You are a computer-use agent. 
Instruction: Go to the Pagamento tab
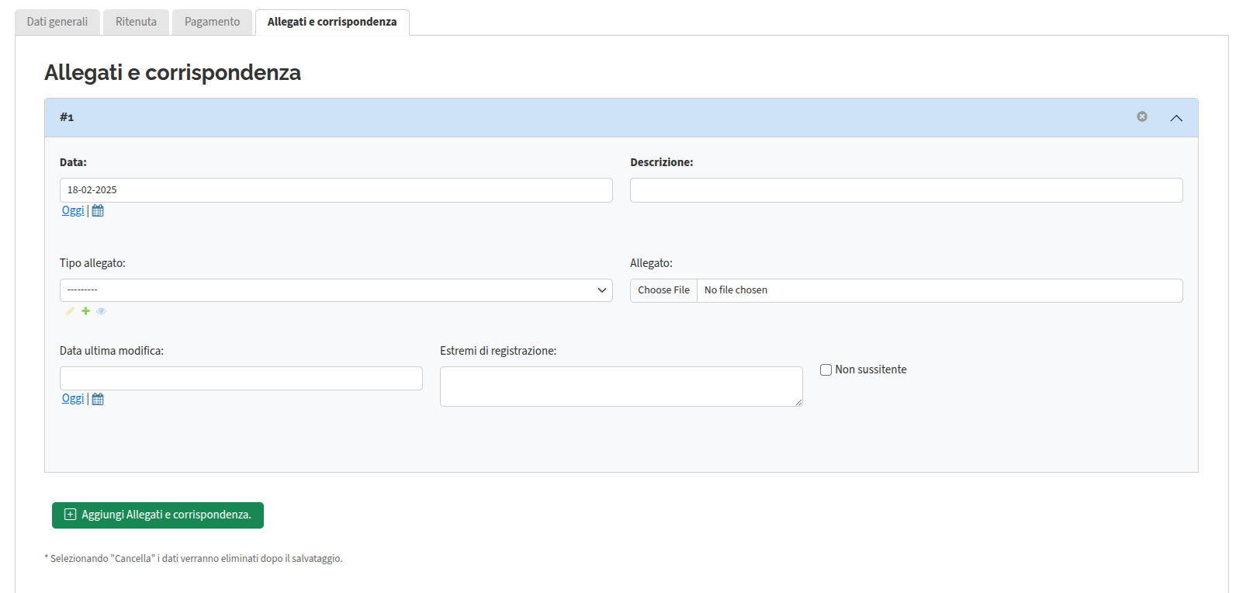[x=212, y=22]
